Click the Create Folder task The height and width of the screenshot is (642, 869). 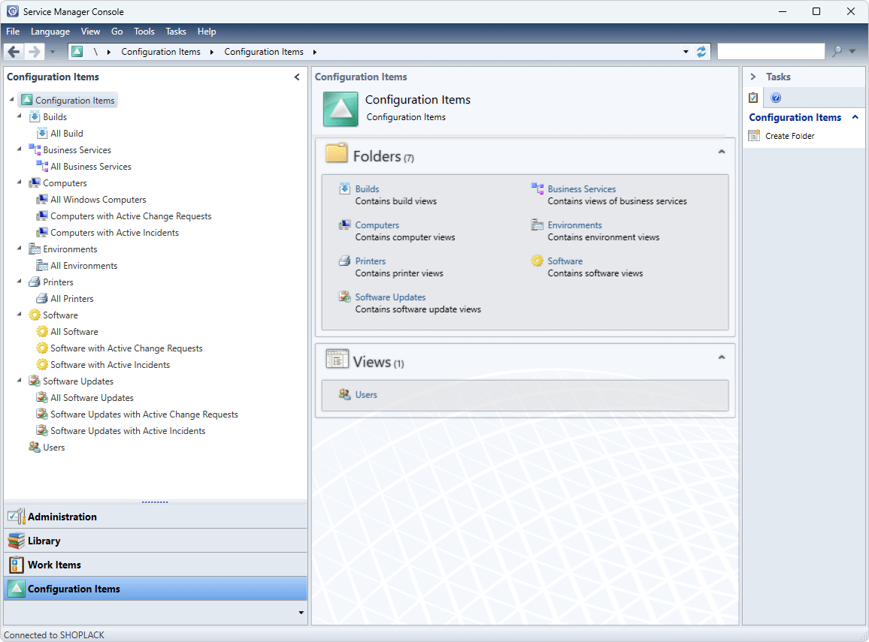(x=790, y=136)
